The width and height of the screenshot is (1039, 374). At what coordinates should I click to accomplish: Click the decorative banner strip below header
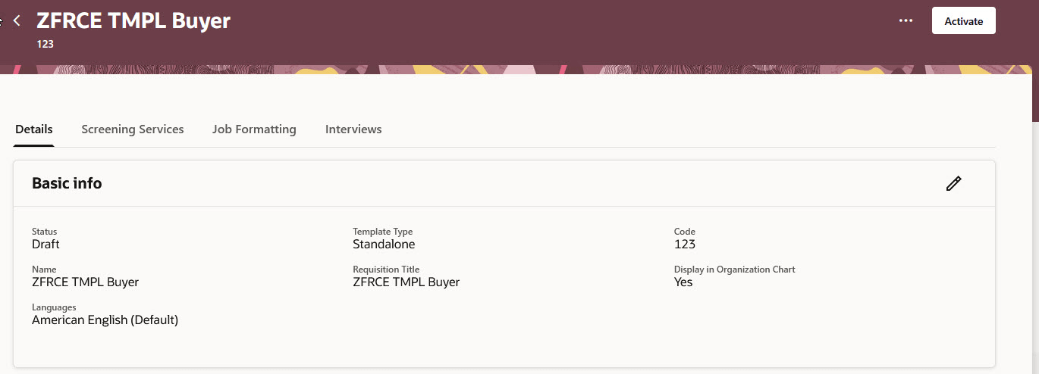516,70
